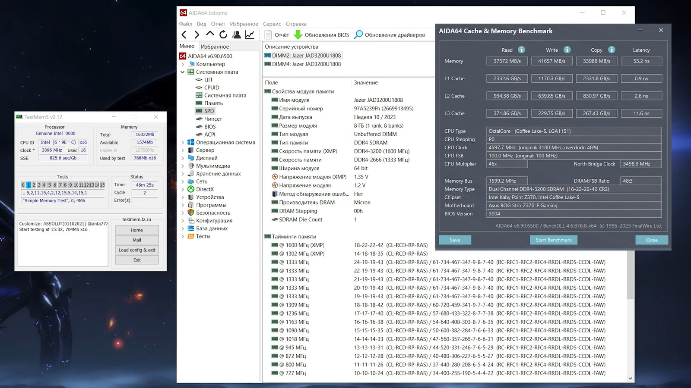Click the Refresh icon in AIDA64 toolbar
The image size is (691, 388).
tap(223, 35)
